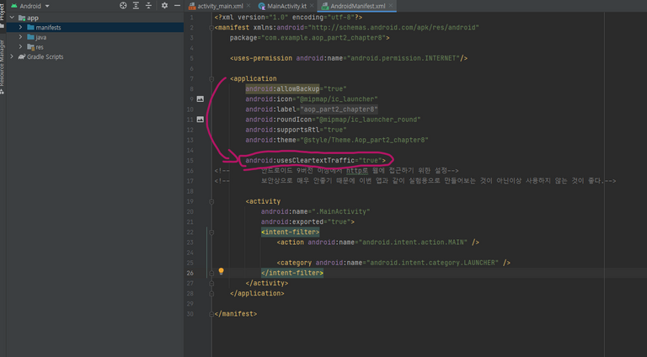Open Project panel settings gear
This screenshot has height=357, width=647.
[x=164, y=5]
